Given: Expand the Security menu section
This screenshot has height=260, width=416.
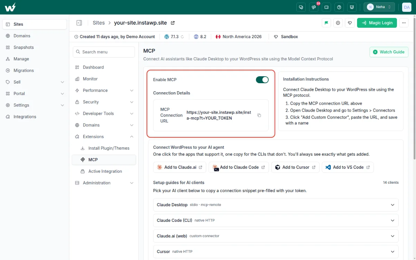Looking at the screenshot, I should click(x=104, y=102).
